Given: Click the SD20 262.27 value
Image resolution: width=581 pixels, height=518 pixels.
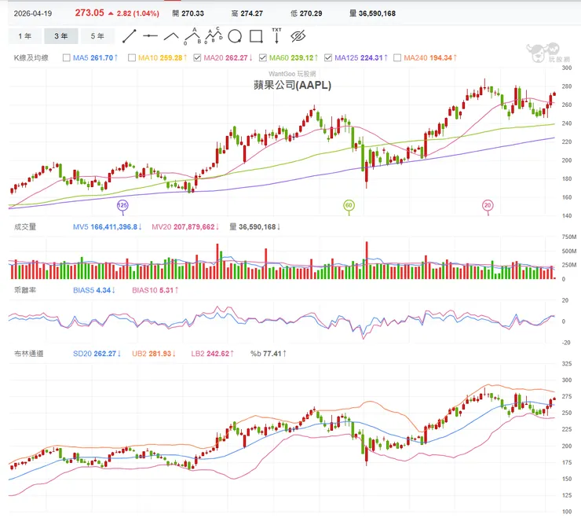Looking at the screenshot, I should click(97, 354).
